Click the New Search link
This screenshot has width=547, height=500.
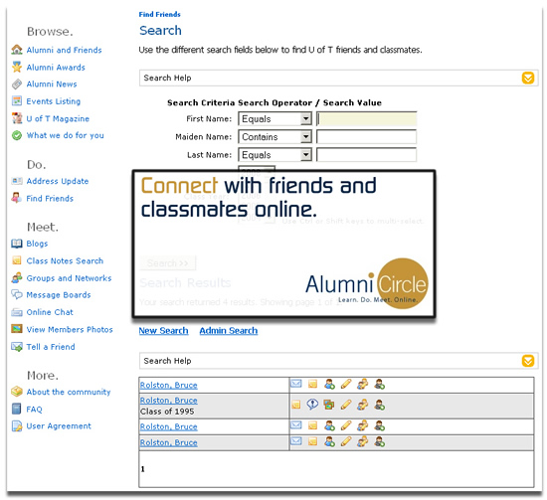(163, 331)
